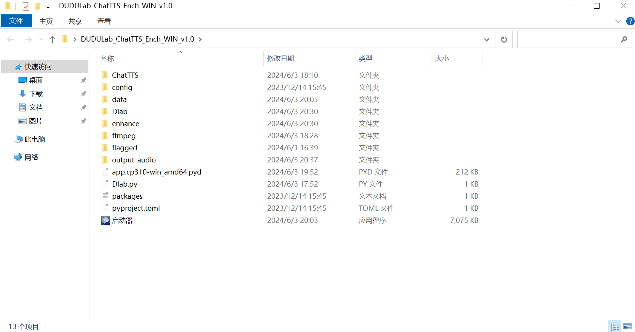This screenshot has width=635, height=332.
Task: Sort by the 大小 column header
Action: pos(442,58)
